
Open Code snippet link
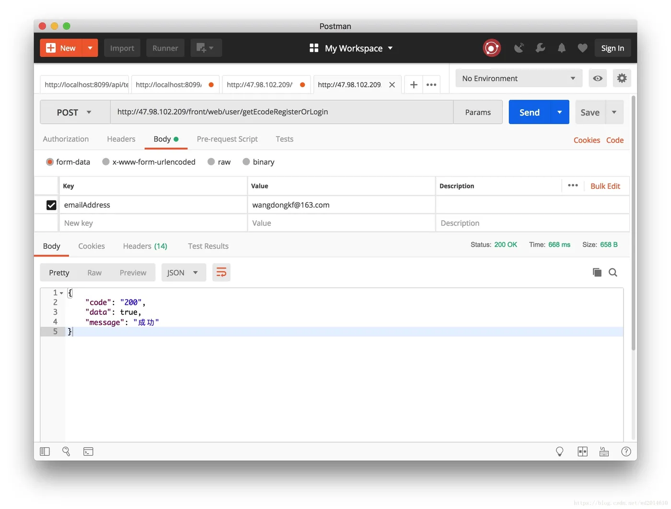[615, 140]
